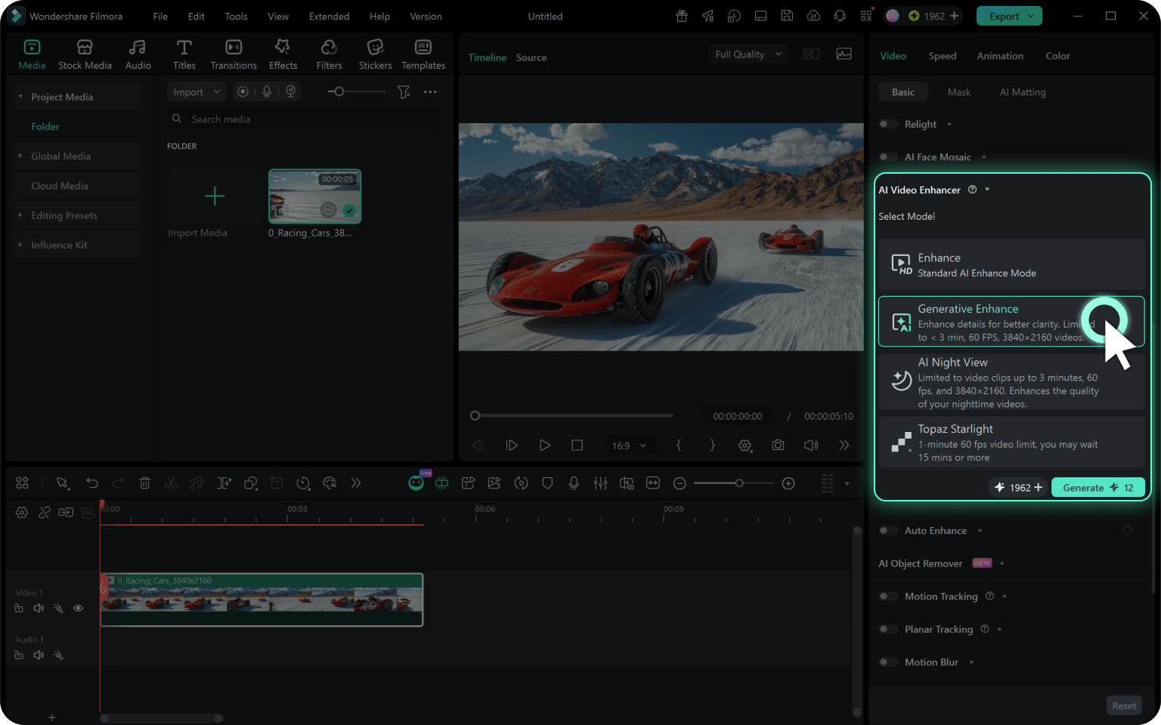Viewport: 1161px width, 725px height.
Task: Open the voiceover microphone in timeline toolbar
Action: pyautogui.click(x=574, y=483)
